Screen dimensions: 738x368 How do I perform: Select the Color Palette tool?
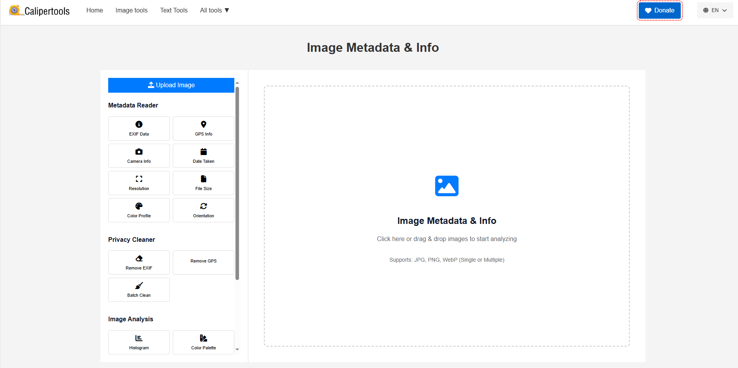point(203,342)
